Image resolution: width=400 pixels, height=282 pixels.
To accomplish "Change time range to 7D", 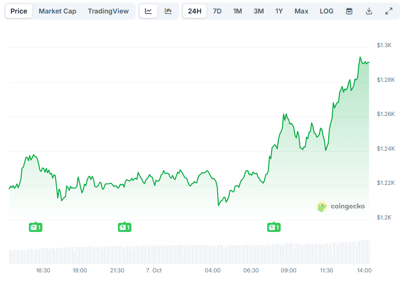I will pyautogui.click(x=217, y=11).
